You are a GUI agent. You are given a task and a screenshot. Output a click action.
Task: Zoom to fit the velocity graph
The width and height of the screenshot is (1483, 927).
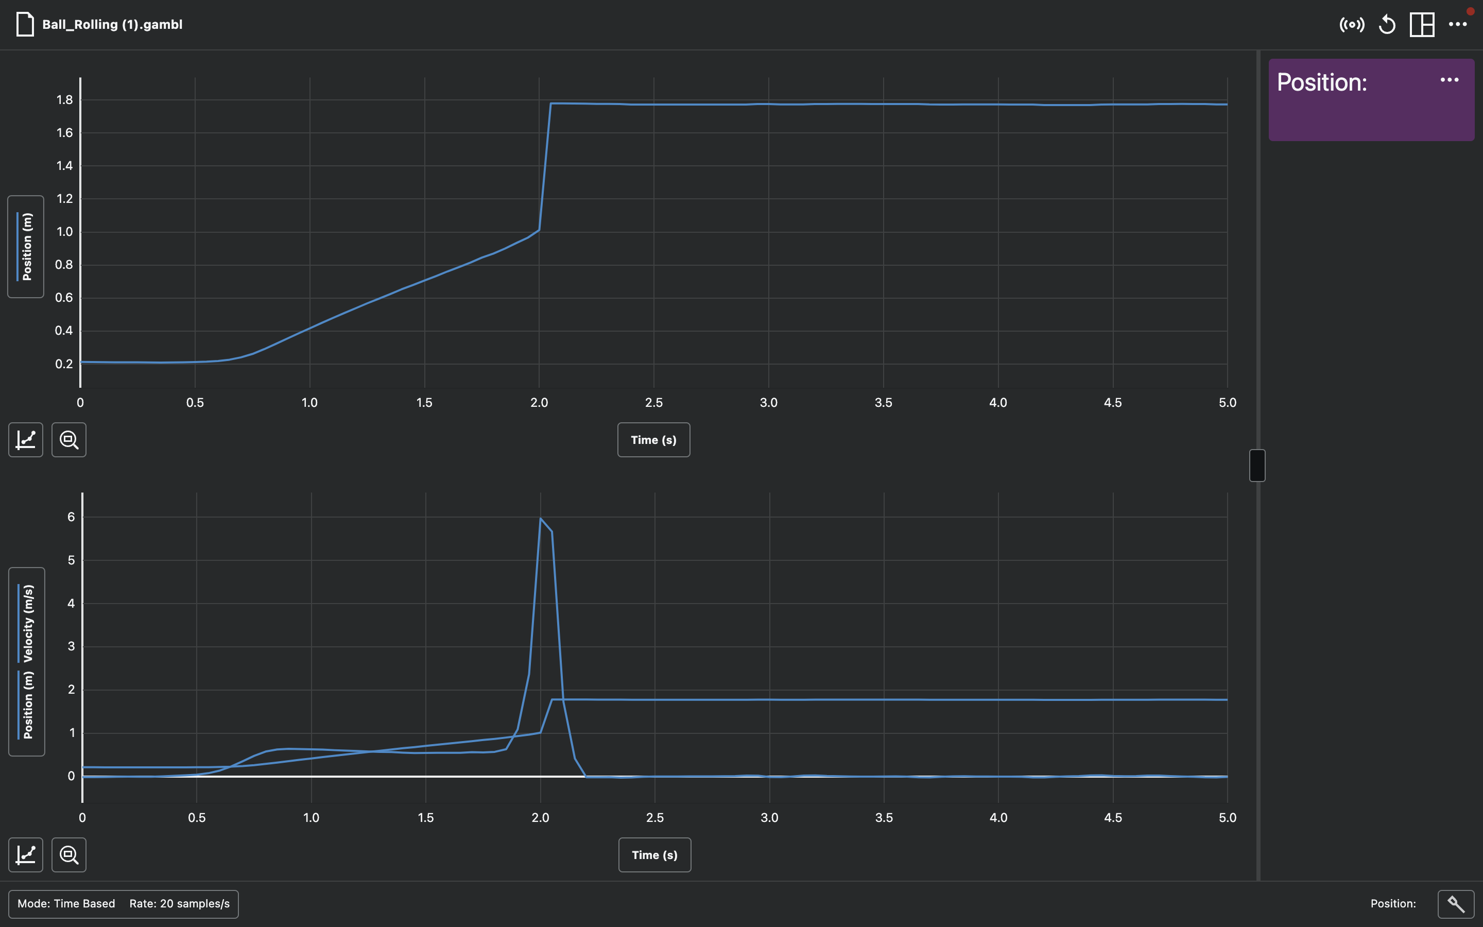(x=69, y=855)
